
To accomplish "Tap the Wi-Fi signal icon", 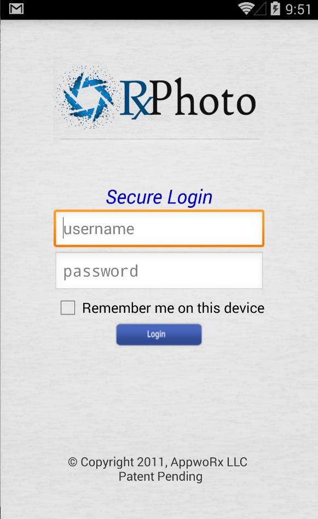I will [x=246, y=9].
